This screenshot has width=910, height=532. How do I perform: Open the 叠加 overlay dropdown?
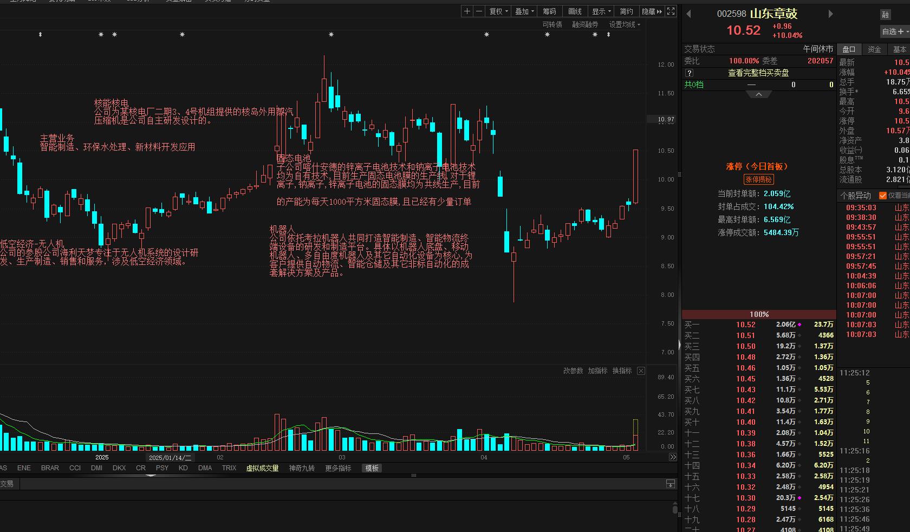(x=524, y=11)
